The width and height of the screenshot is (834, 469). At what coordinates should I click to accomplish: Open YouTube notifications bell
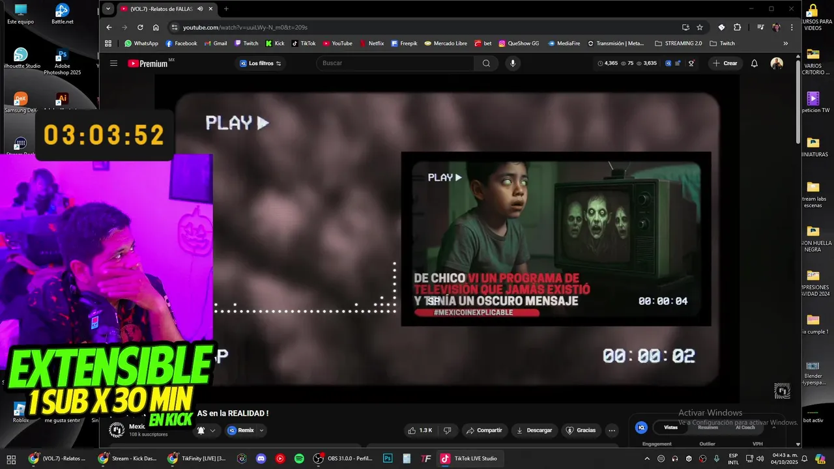(755, 63)
